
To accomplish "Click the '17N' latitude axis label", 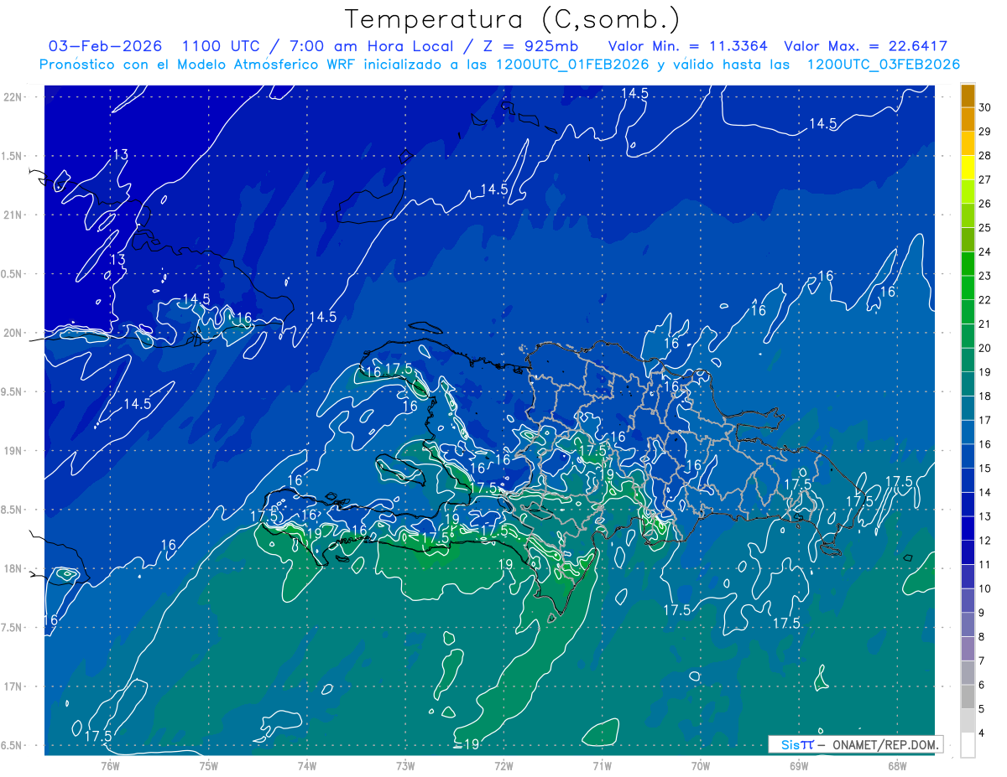I will pos(13,686).
